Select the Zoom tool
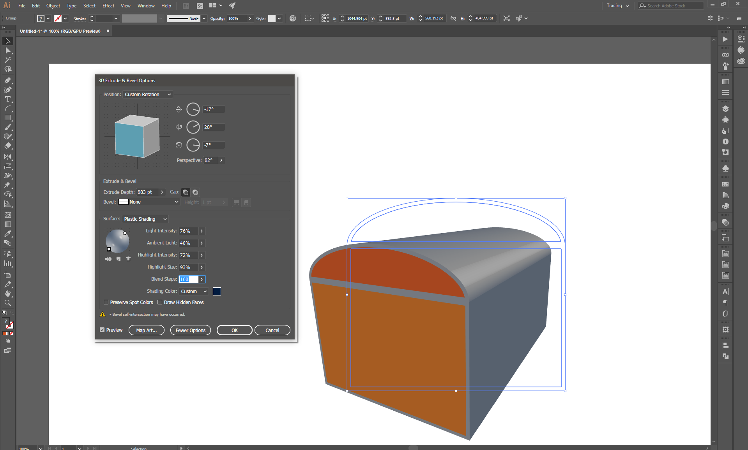748x450 pixels. tap(7, 303)
